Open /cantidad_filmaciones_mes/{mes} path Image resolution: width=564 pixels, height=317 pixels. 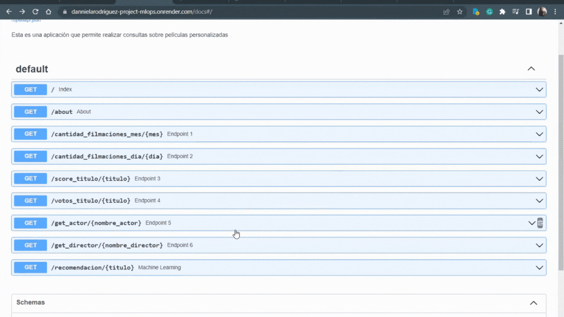pos(107,134)
